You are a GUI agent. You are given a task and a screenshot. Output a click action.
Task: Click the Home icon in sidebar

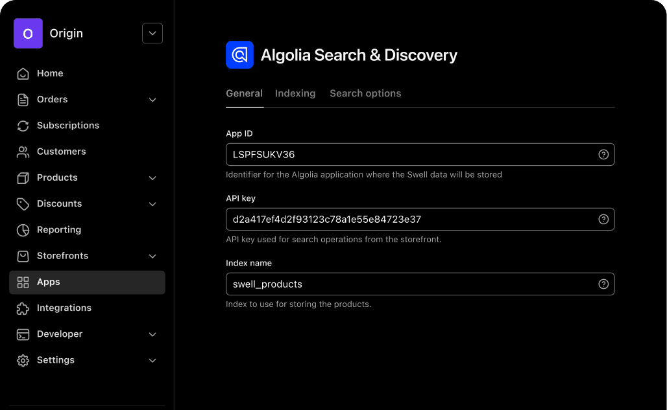23,73
